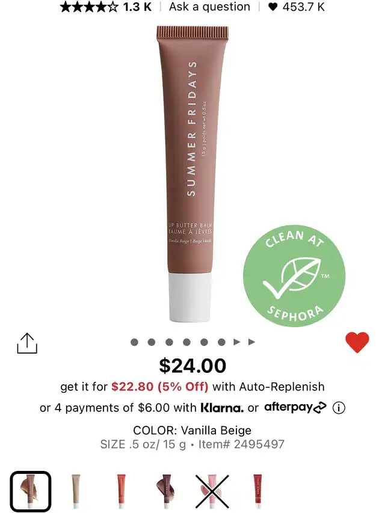Choose the dark brown swirl swatch
This screenshot has height=513, width=385.
click(166, 491)
